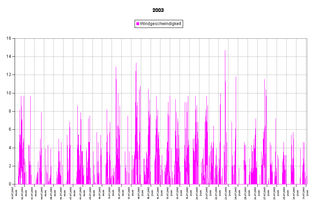317x221 pixels.
Task: Click the top-left corner of the plot area
Action: pos(15,39)
